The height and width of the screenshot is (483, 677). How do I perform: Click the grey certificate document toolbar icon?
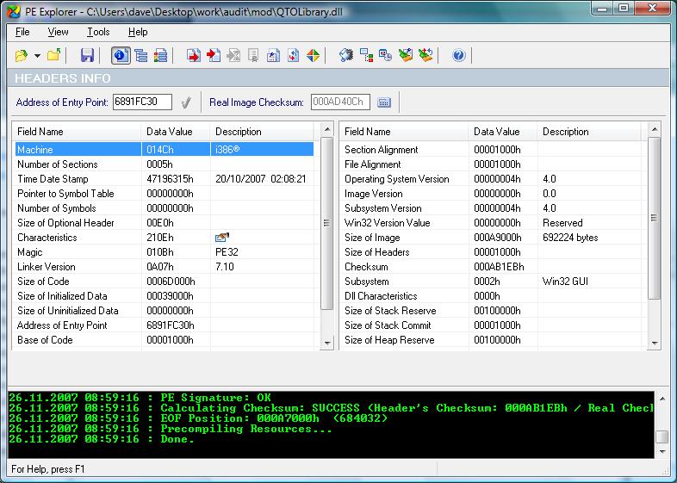pos(253,55)
